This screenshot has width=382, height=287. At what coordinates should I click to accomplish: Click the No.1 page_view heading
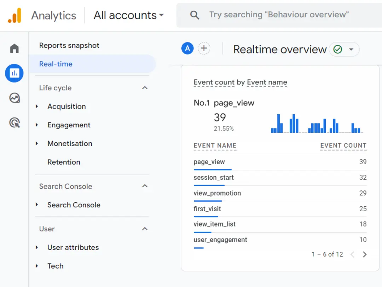click(224, 103)
